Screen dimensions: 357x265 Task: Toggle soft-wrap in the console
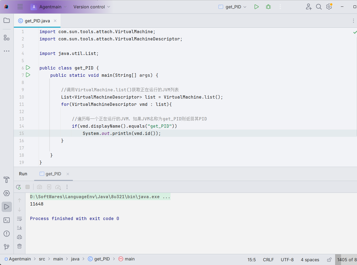[19, 219]
